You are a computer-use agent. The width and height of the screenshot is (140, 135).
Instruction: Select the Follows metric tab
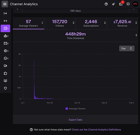point(60,23)
